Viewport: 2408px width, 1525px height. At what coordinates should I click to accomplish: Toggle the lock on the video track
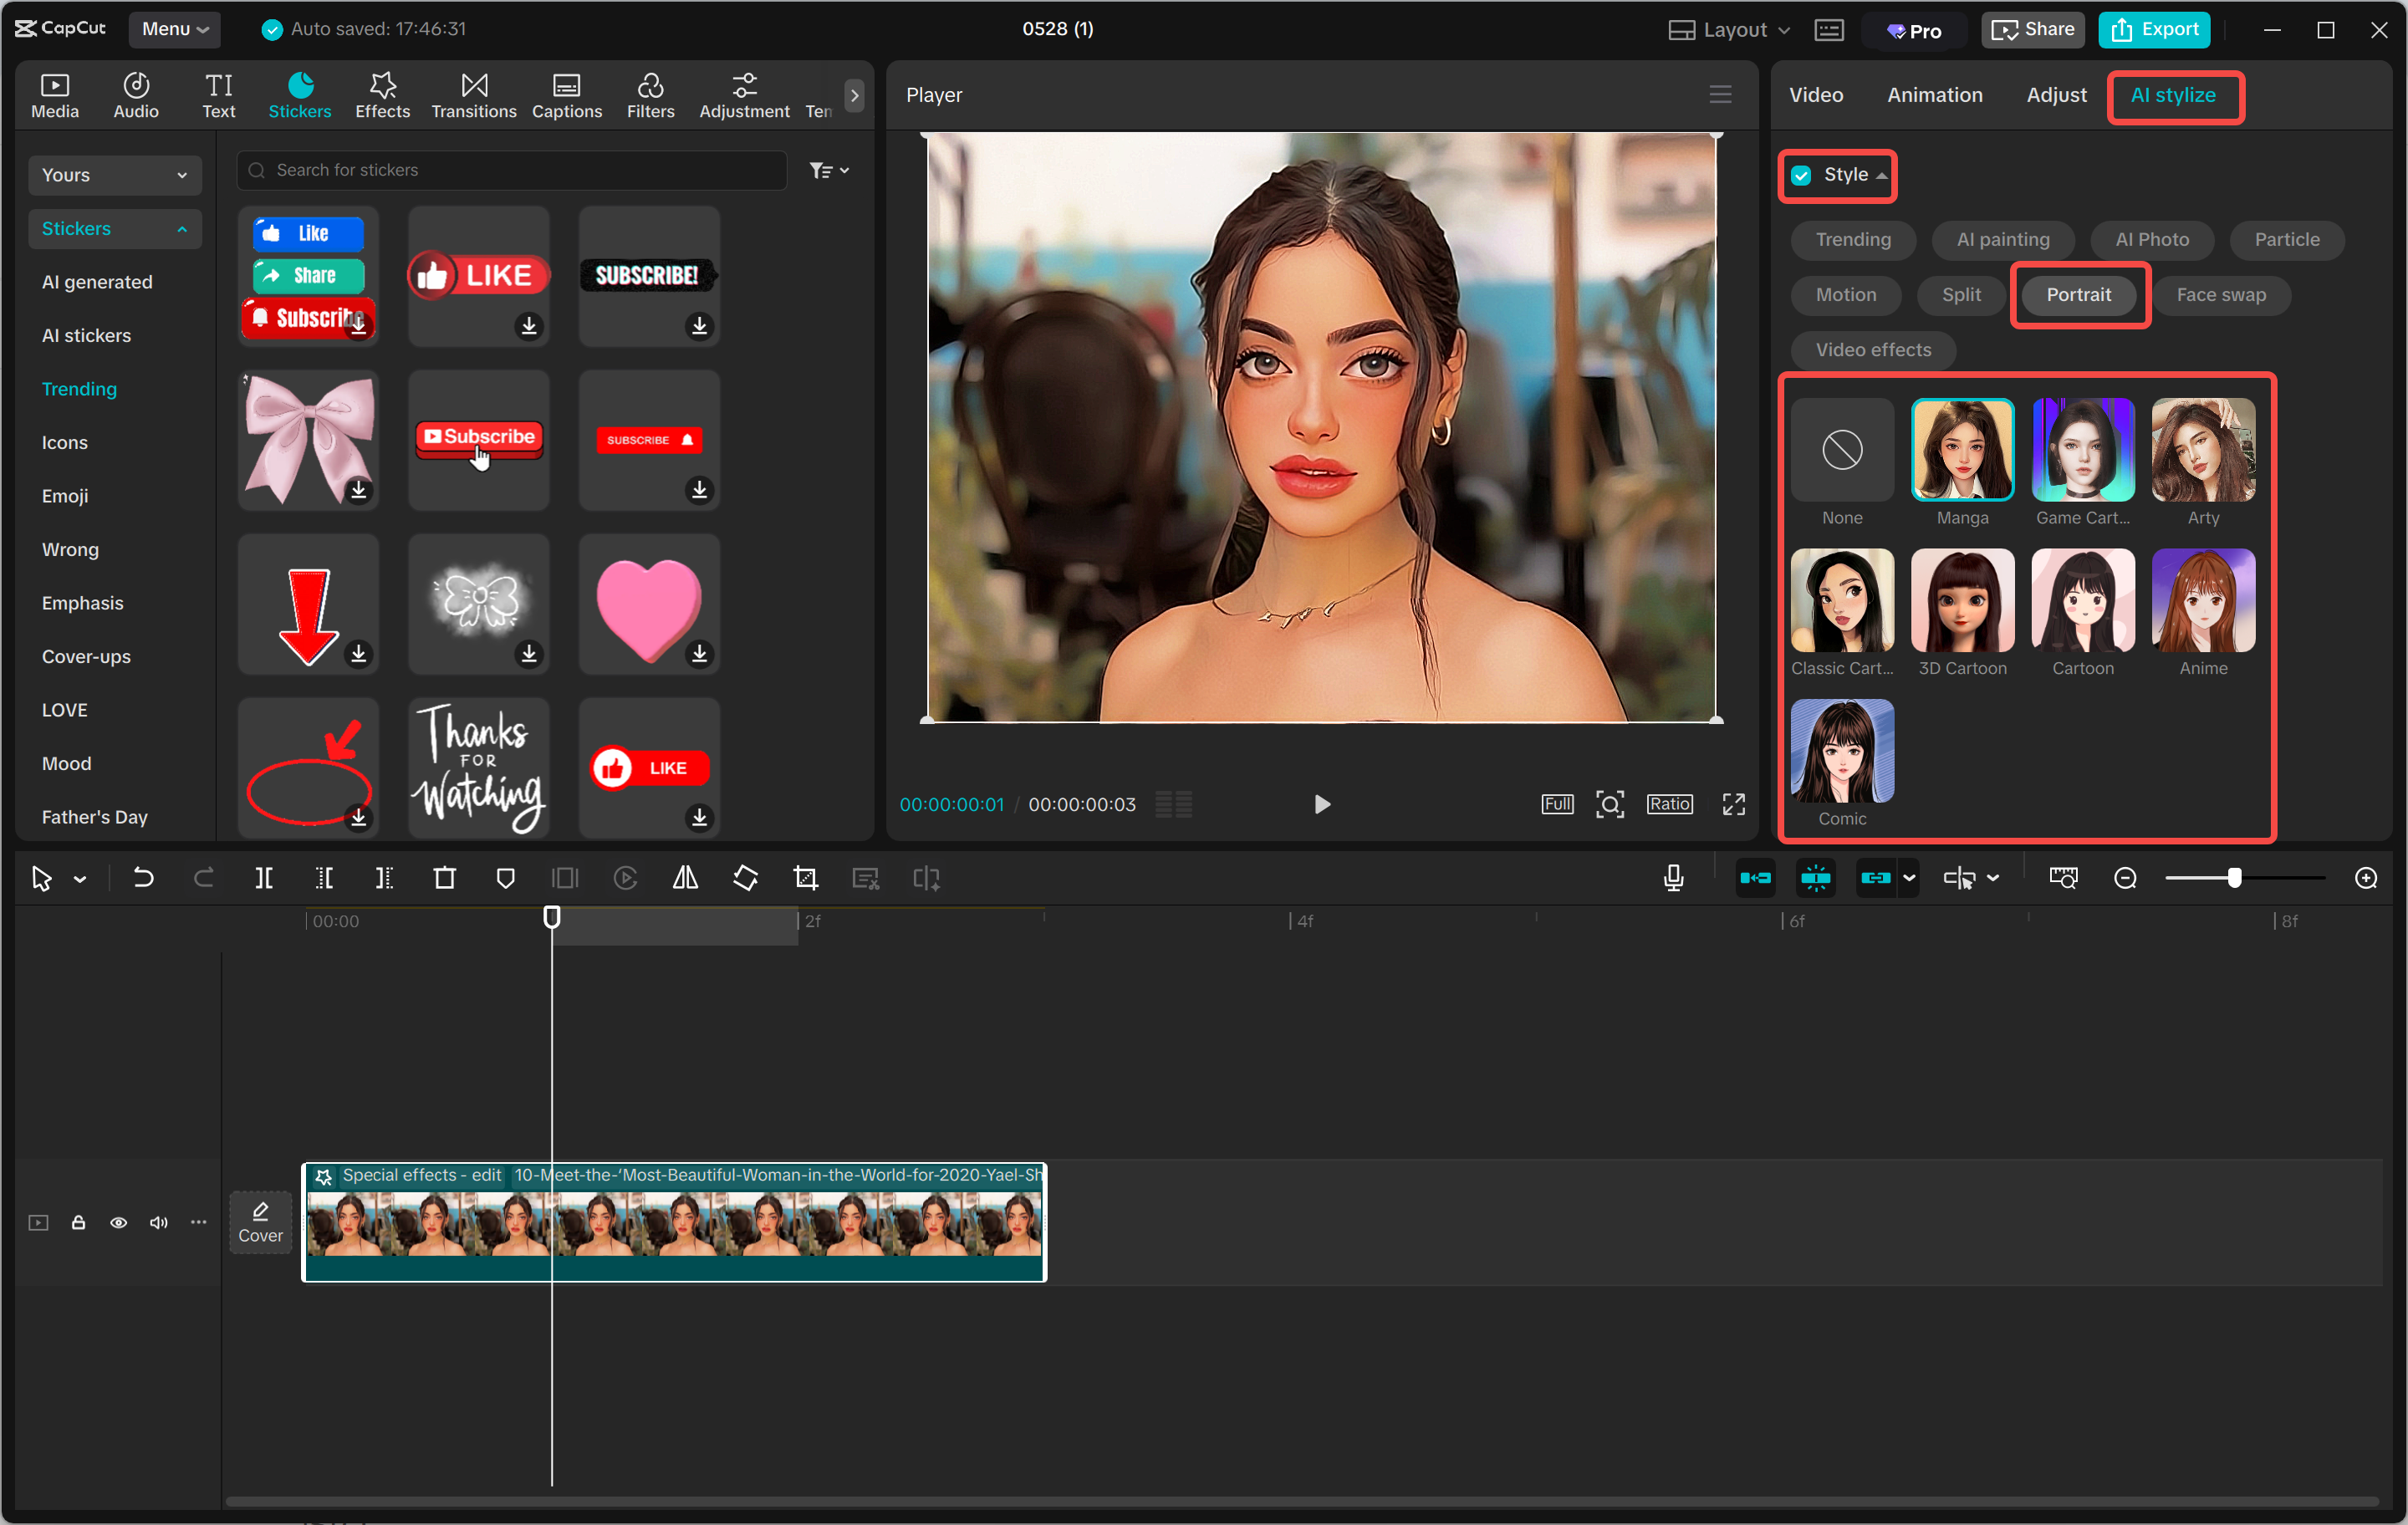(x=78, y=1222)
